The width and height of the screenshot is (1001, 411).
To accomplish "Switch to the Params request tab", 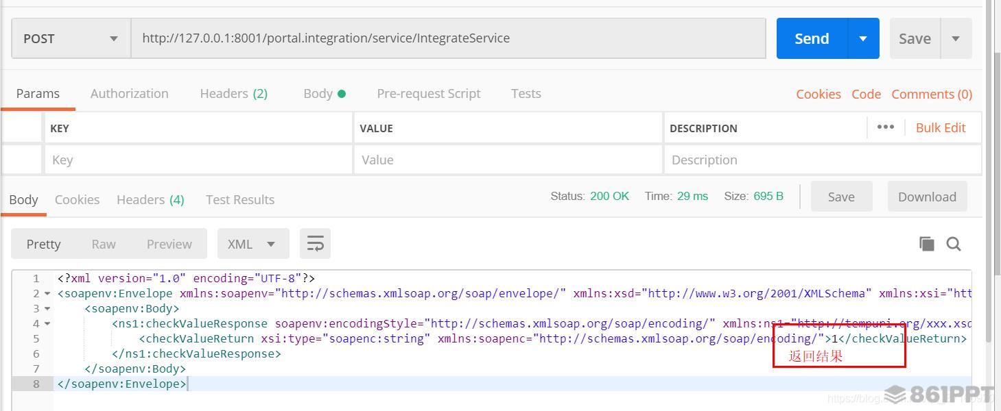I will (x=38, y=94).
